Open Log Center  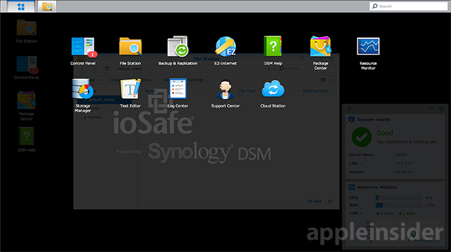178,94
